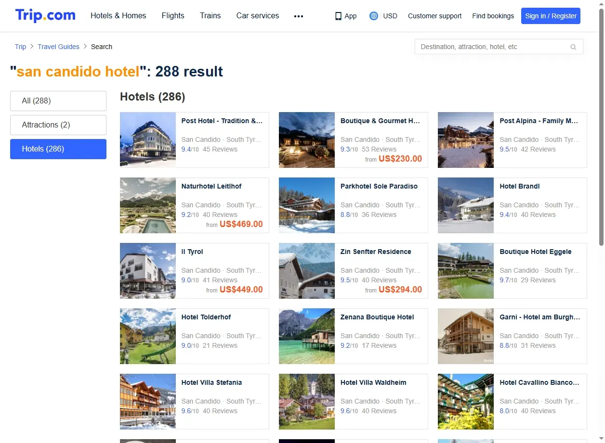Open Hotel Brandl listing title

click(520, 186)
